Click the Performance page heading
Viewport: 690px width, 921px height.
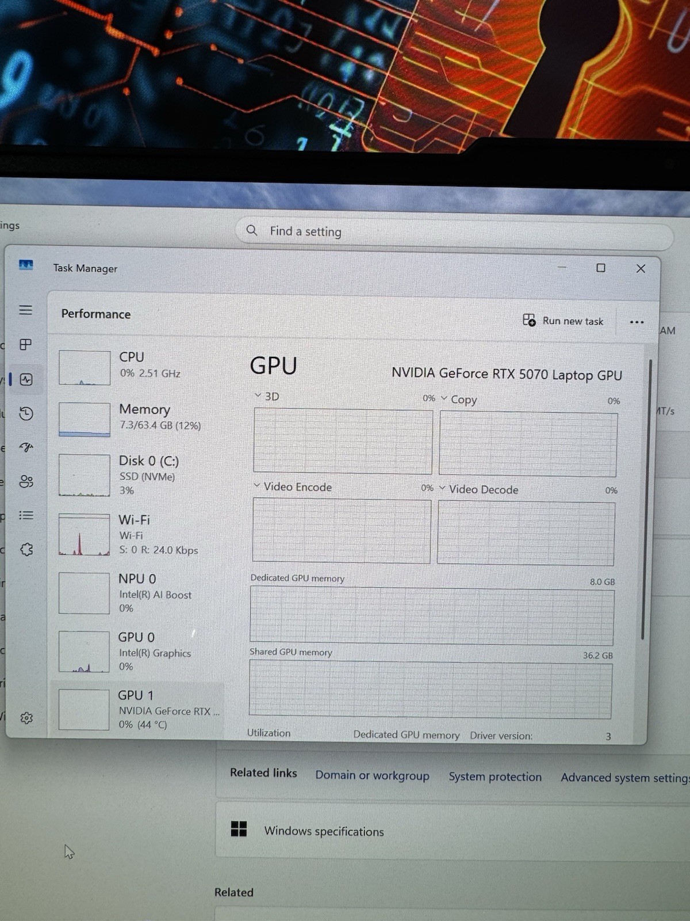click(x=96, y=314)
